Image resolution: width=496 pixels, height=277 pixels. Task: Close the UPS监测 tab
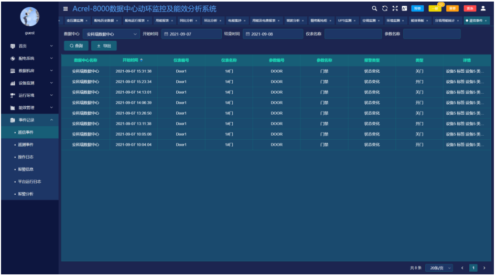pos(355,21)
